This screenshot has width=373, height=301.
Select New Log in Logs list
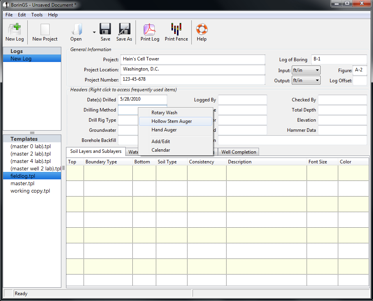coord(21,58)
